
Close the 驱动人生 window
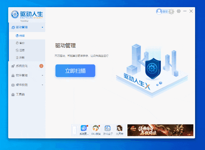pyautogui.click(x=191, y=11)
